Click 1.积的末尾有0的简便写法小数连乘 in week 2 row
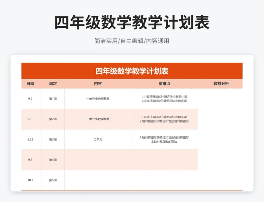Viewport: 264px width, 202px height. [x=164, y=117]
